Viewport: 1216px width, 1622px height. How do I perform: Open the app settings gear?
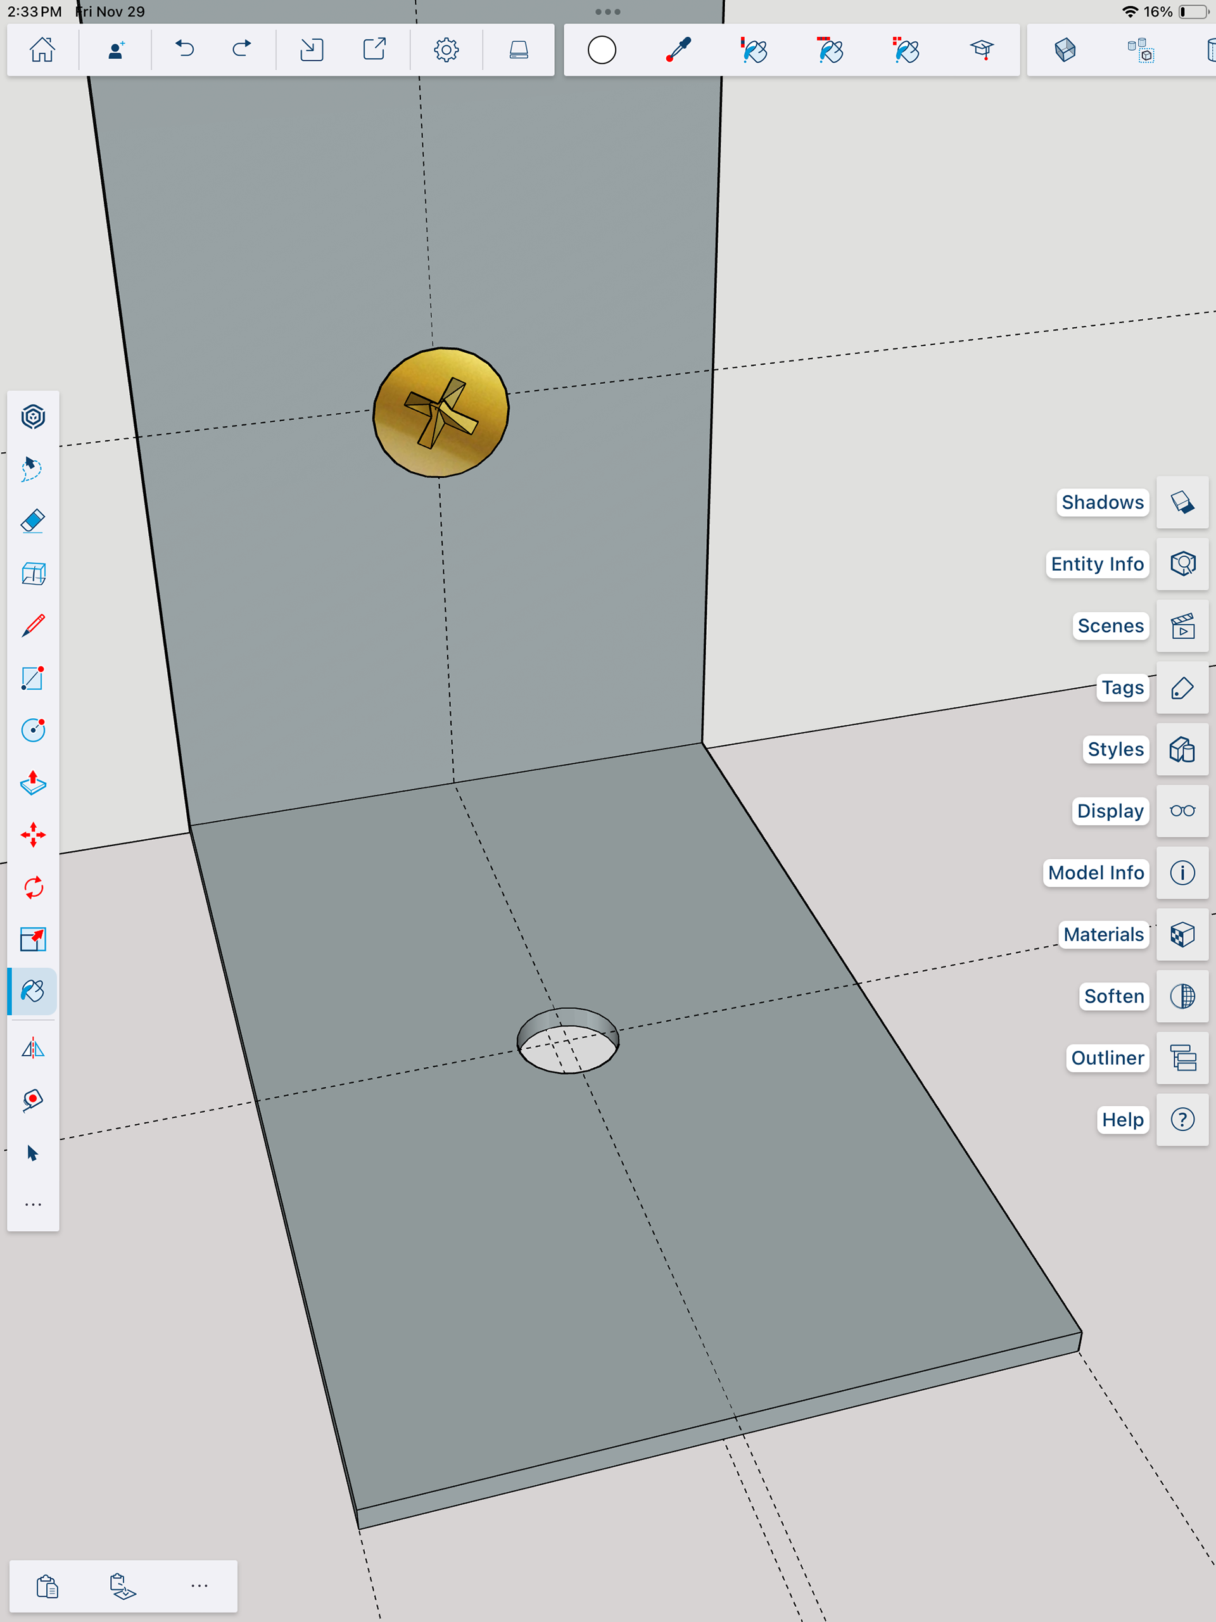point(446,50)
